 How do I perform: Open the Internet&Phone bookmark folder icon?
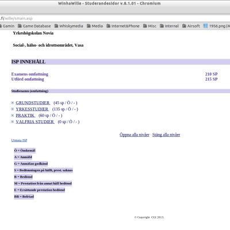click(109, 26)
